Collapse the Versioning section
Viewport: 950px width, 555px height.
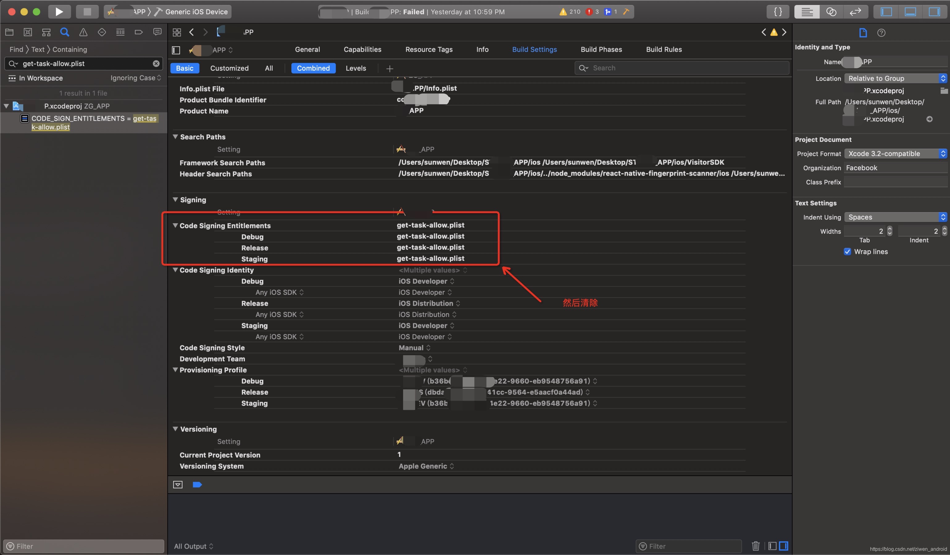coord(175,429)
